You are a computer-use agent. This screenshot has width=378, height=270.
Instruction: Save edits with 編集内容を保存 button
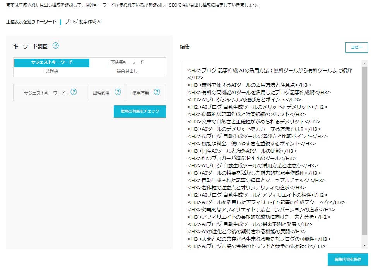(x=348, y=260)
